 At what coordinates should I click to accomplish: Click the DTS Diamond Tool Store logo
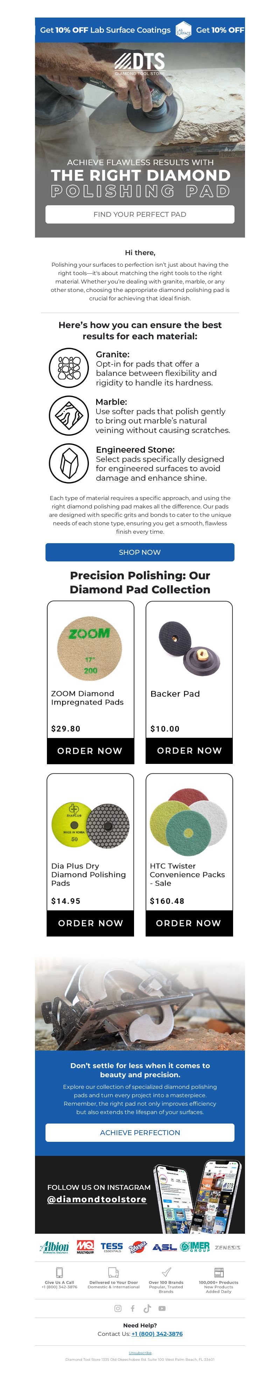point(140,64)
